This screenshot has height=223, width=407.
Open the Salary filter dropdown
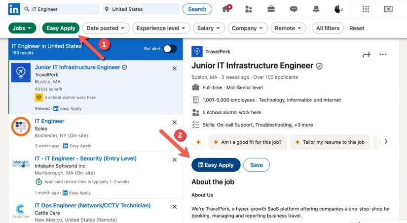pyautogui.click(x=209, y=28)
